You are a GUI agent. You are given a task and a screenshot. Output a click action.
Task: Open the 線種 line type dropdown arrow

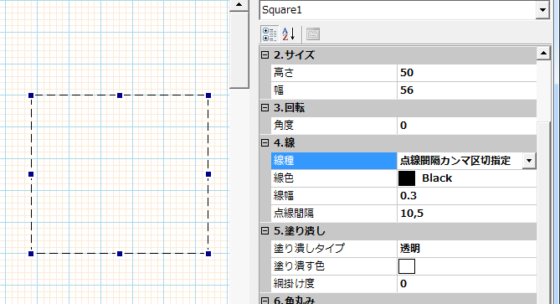pos(529,161)
